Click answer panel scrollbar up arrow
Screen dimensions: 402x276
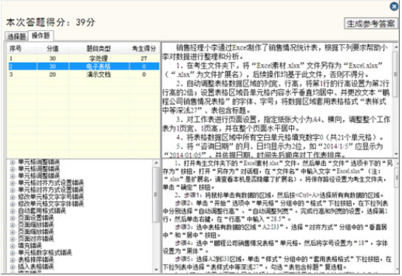point(397,163)
